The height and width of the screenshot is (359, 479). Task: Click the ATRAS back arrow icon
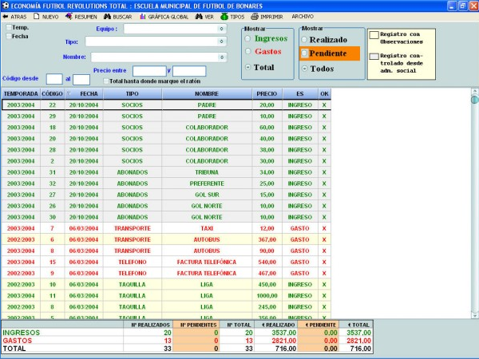tap(6, 17)
